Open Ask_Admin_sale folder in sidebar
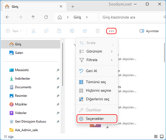Image resolution: width=166 pixels, height=140 pixels. [x=31, y=130]
